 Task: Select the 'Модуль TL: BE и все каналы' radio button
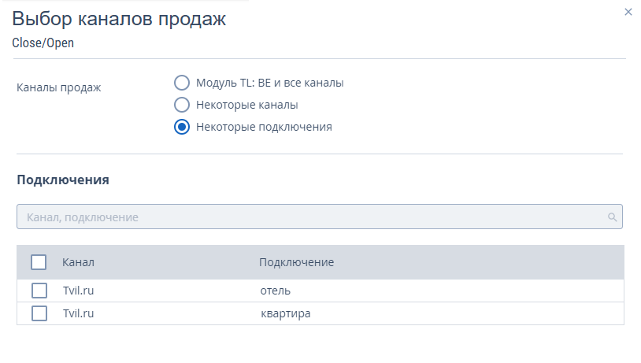182,83
